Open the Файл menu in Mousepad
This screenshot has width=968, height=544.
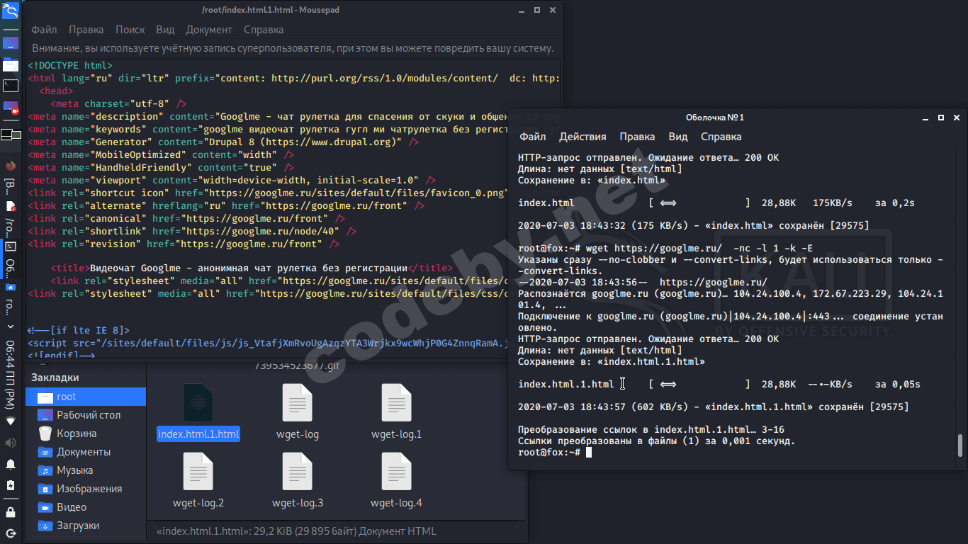pyautogui.click(x=44, y=30)
